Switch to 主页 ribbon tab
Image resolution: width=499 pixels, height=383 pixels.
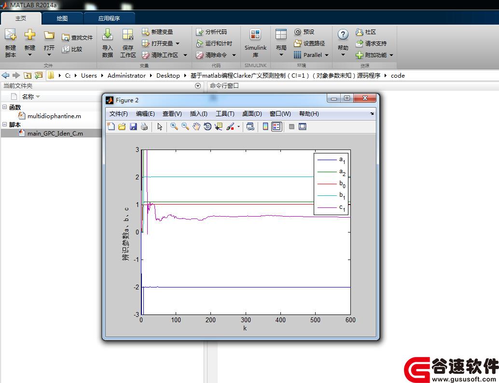pyautogui.click(x=21, y=18)
